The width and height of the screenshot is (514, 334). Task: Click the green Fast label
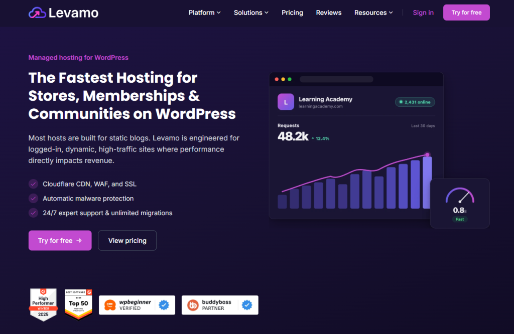click(x=460, y=219)
